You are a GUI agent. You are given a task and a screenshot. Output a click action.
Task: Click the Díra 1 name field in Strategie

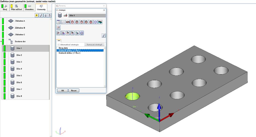[x=87, y=16]
